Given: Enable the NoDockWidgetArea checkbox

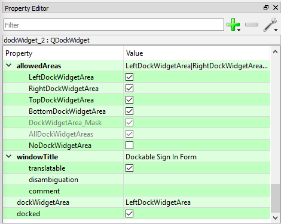Looking at the screenshot, I should pyautogui.click(x=129, y=146).
